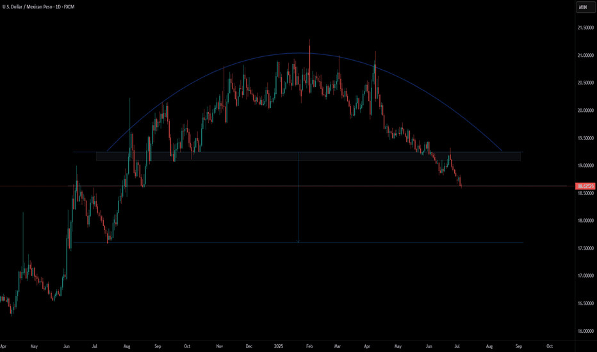Open the MXN currency selector
This screenshot has height=352, width=597.
click(583, 7)
